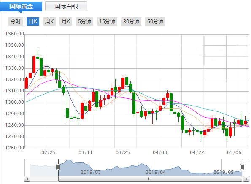
Task: Show the 30分钟 chart
Action: coord(131,21)
